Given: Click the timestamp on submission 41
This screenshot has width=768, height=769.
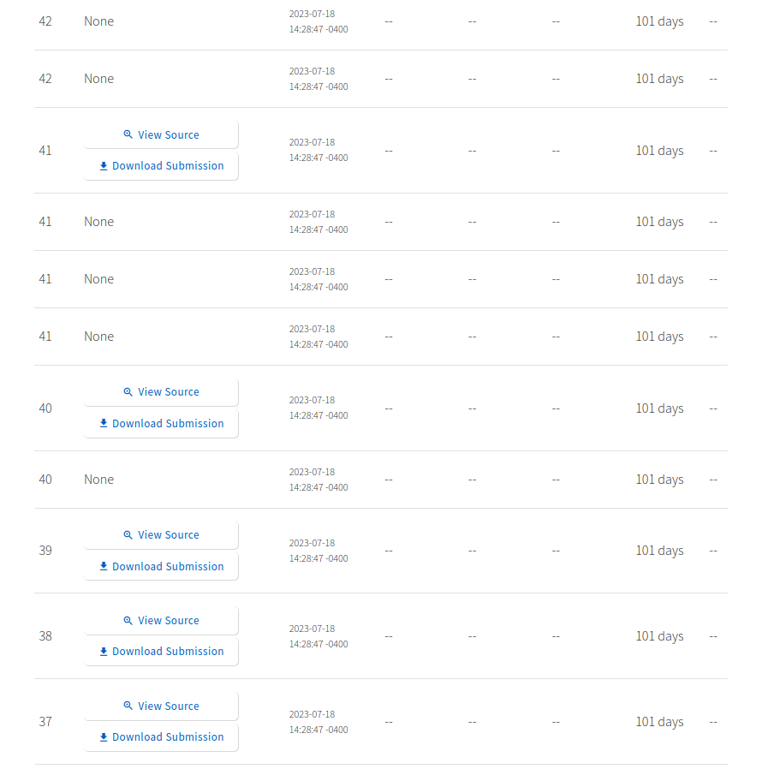Looking at the screenshot, I should 318,150.
